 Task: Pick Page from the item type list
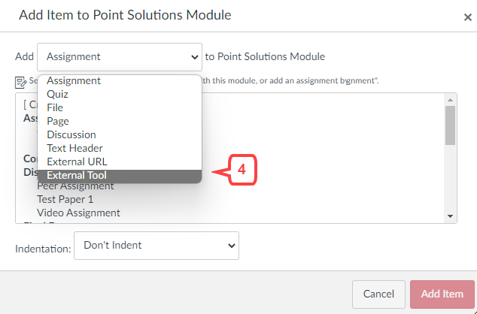coord(58,121)
